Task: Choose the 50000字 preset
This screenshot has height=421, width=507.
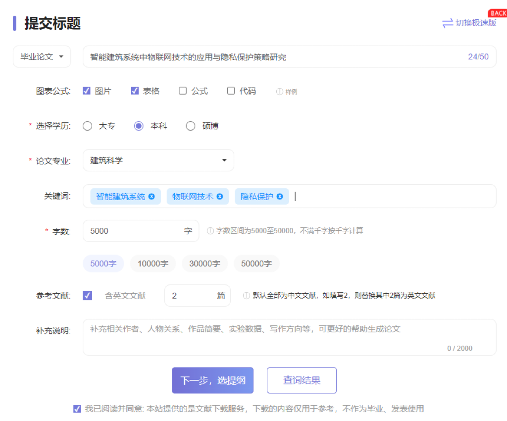Action: pyautogui.click(x=256, y=263)
